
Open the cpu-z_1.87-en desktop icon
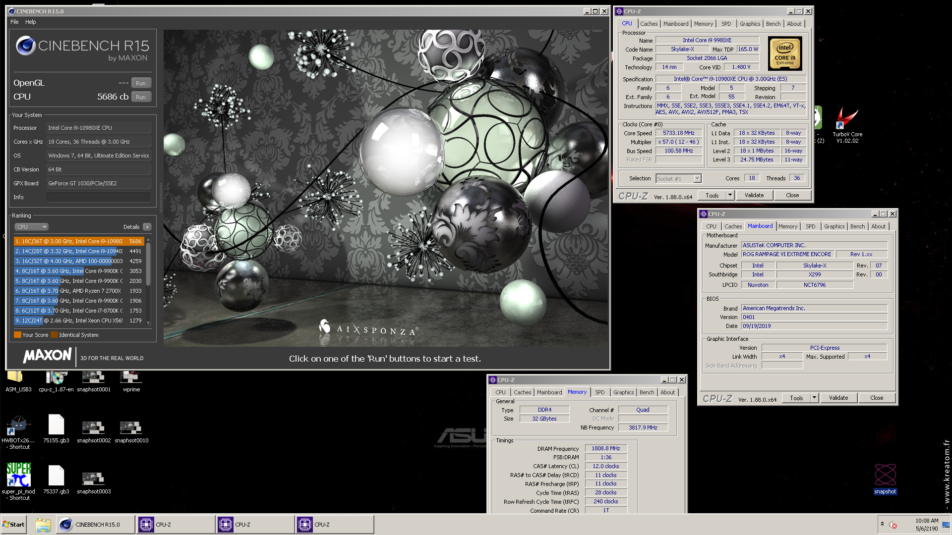pos(56,381)
